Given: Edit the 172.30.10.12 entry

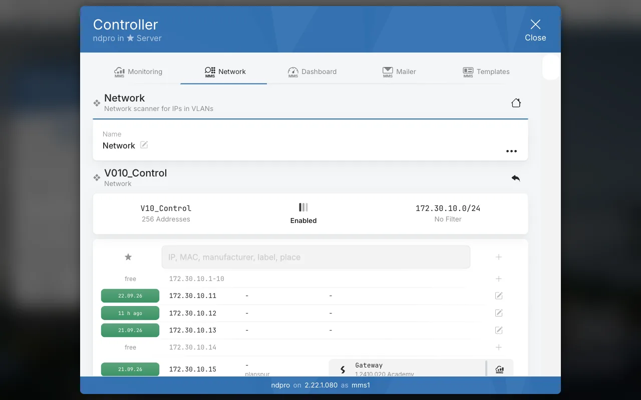Looking at the screenshot, I should 499,313.
